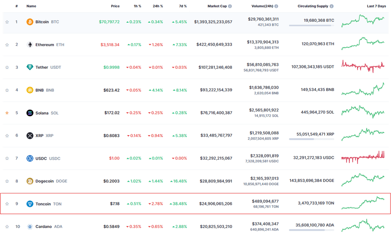Click the BNB yellow logo icon
Viewport: 391px width, 237px height.
pyautogui.click(x=30, y=90)
